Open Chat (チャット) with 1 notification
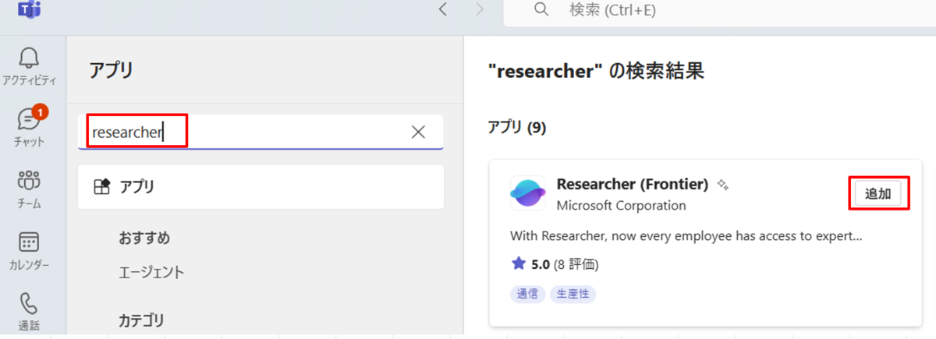The height and width of the screenshot is (339, 936). click(29, 125)
